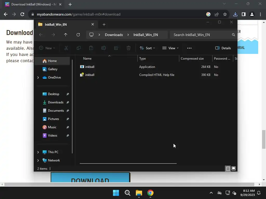The image size is (266, 199).
Task: Click File Explorer taskbar icon
Action: point(139,193)
